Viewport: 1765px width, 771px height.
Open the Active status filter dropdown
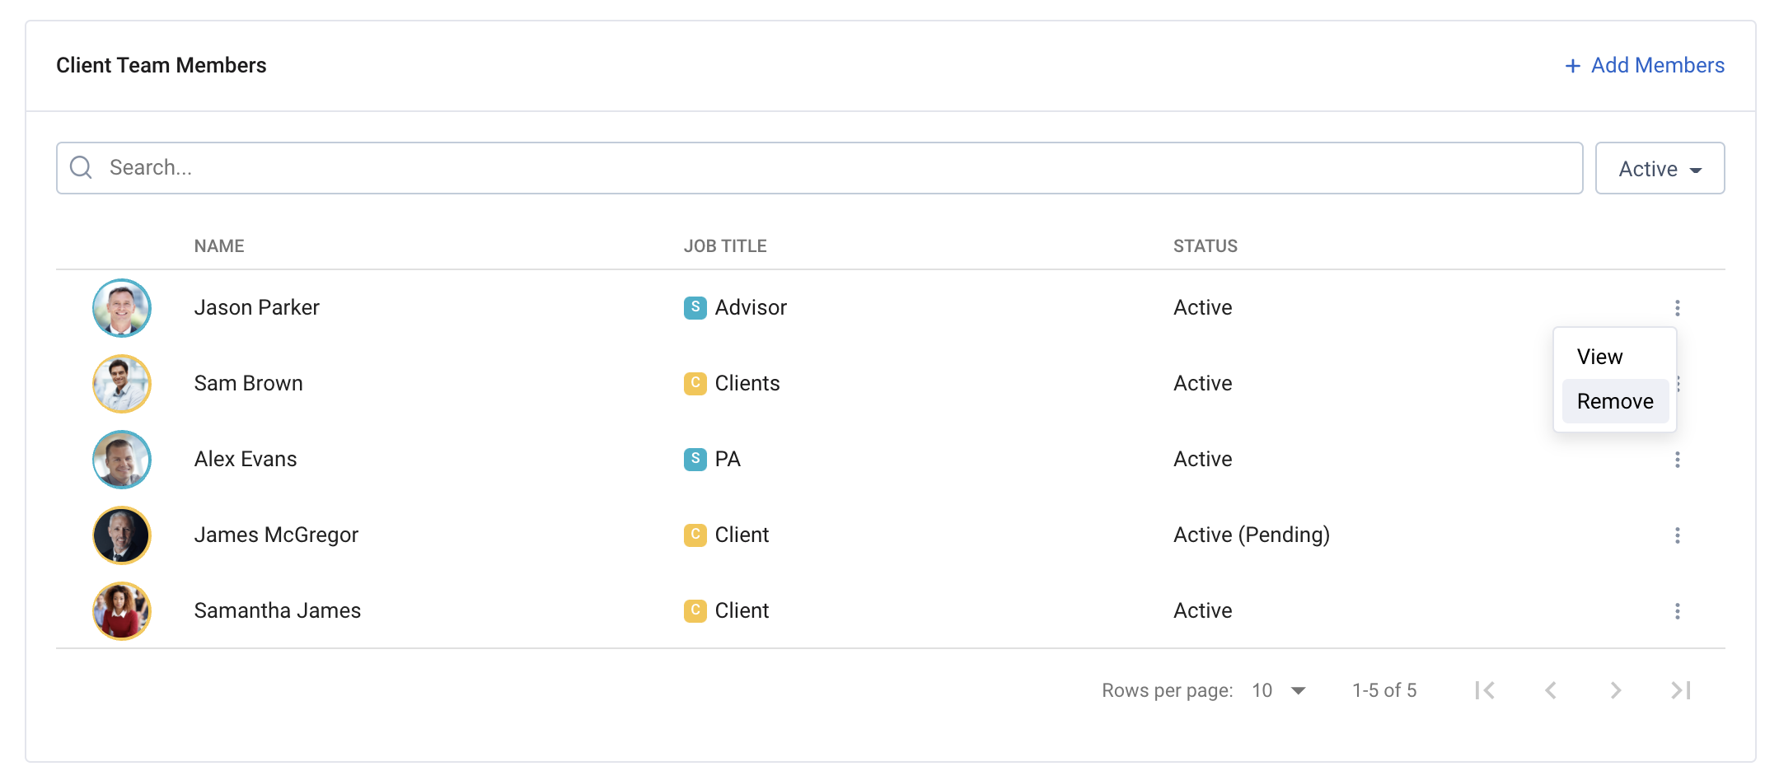(x=1659, y=168)
